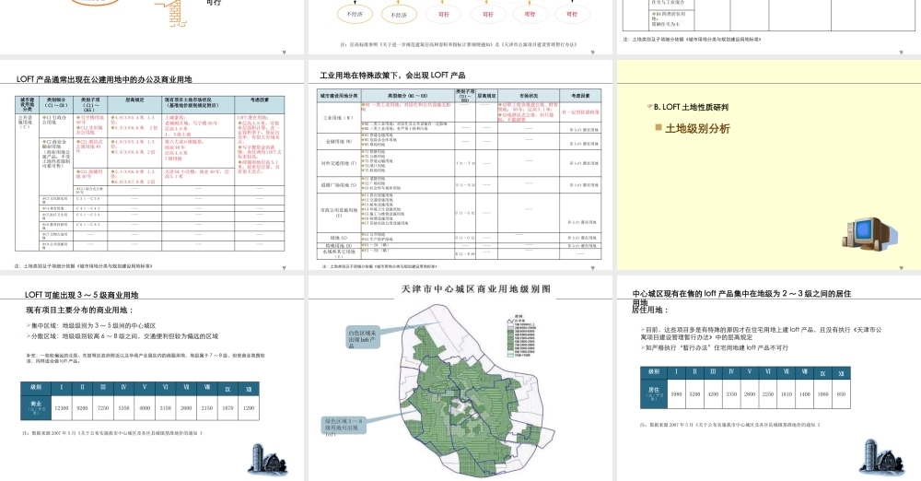Click row label '道路广场用地（S）' in table
This screenshot has width=921, height=481.
click(x=339, y=185)
